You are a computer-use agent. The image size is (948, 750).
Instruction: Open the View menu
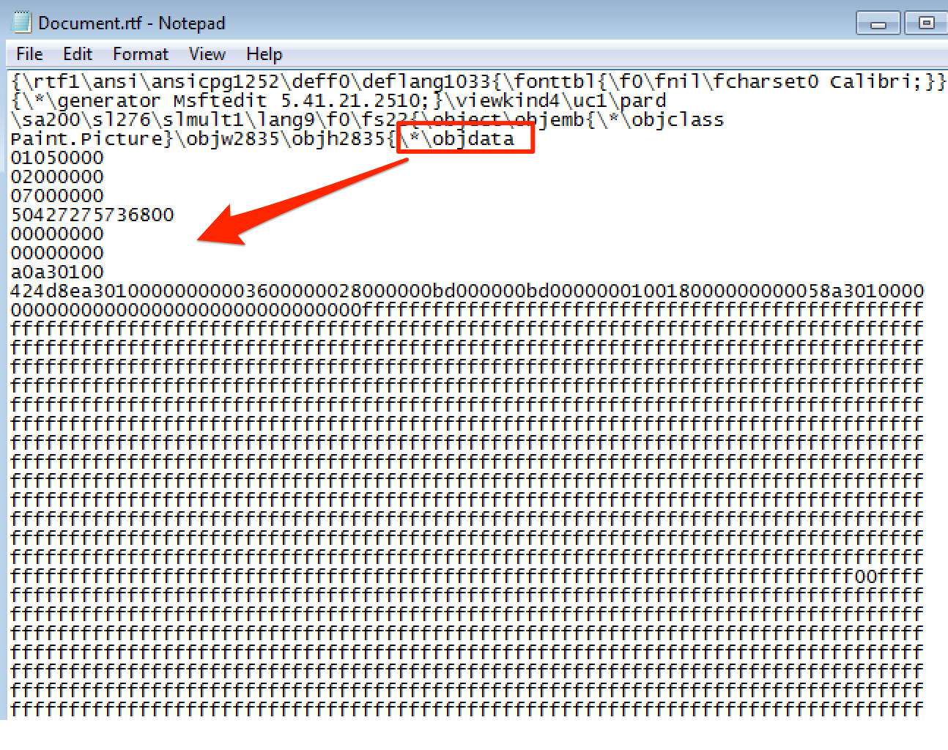207,54
